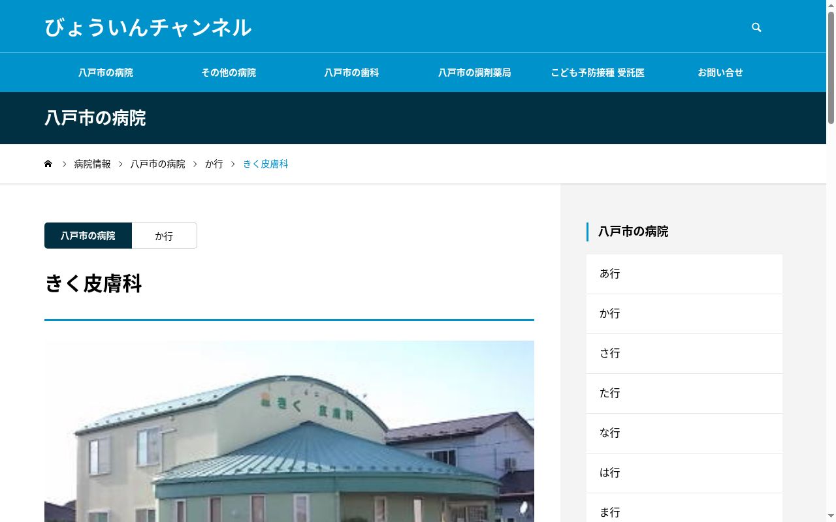Open the 八戸市の調剤薬局 navigation menu

click(x=474, y=72)
